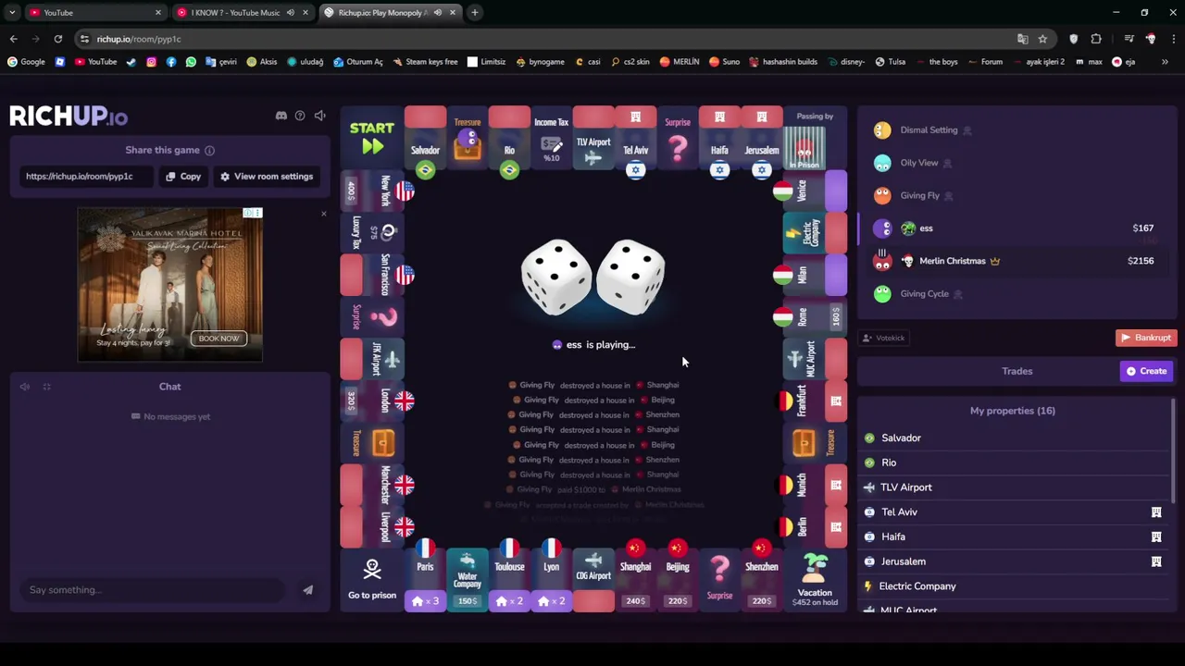This screenshot has height=666, width=1185.
Task: Send chat message arrow icon
Action: tap(307, 590)
